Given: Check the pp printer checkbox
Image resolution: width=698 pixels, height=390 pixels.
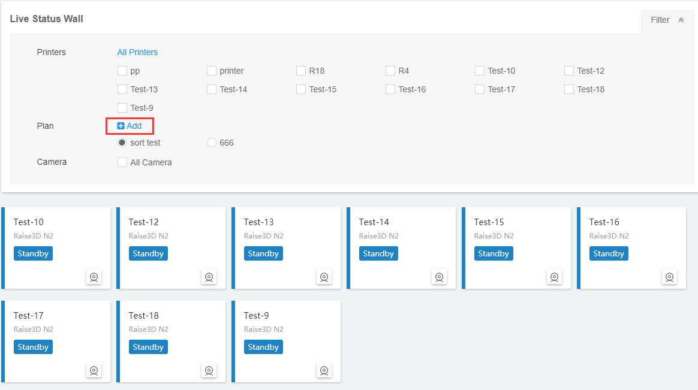Looking at the screenshot, I should pos(122,71).
